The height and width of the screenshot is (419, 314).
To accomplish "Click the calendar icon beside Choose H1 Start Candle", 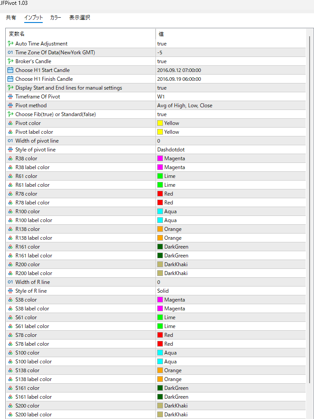I will click(11, 70).
